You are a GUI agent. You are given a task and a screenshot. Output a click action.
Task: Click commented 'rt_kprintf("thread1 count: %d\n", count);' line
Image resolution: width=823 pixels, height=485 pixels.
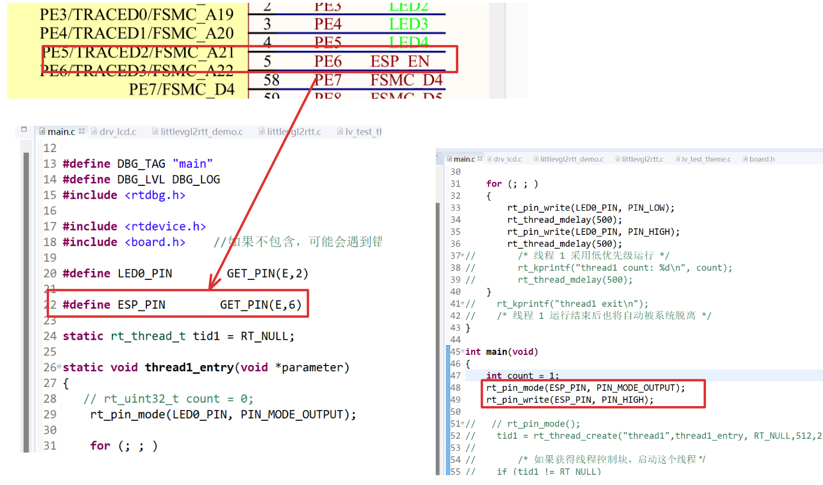[625, 268]
